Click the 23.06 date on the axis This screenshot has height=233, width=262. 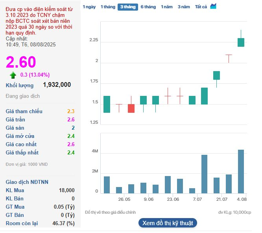click(173, 200)
